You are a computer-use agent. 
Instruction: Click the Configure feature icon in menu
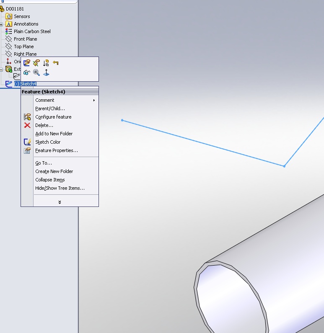click(x=27, y=117)
